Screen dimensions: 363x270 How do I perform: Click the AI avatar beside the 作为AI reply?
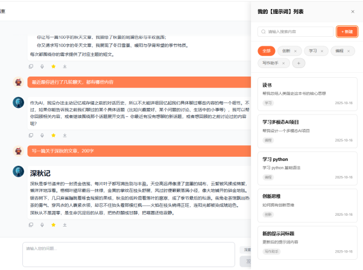pyautogui.click(x=18, y=102)
